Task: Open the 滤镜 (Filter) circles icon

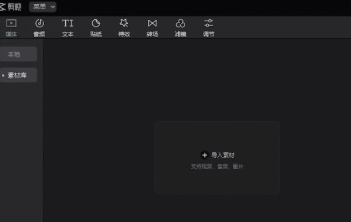Action: click(x=180, y=23)
